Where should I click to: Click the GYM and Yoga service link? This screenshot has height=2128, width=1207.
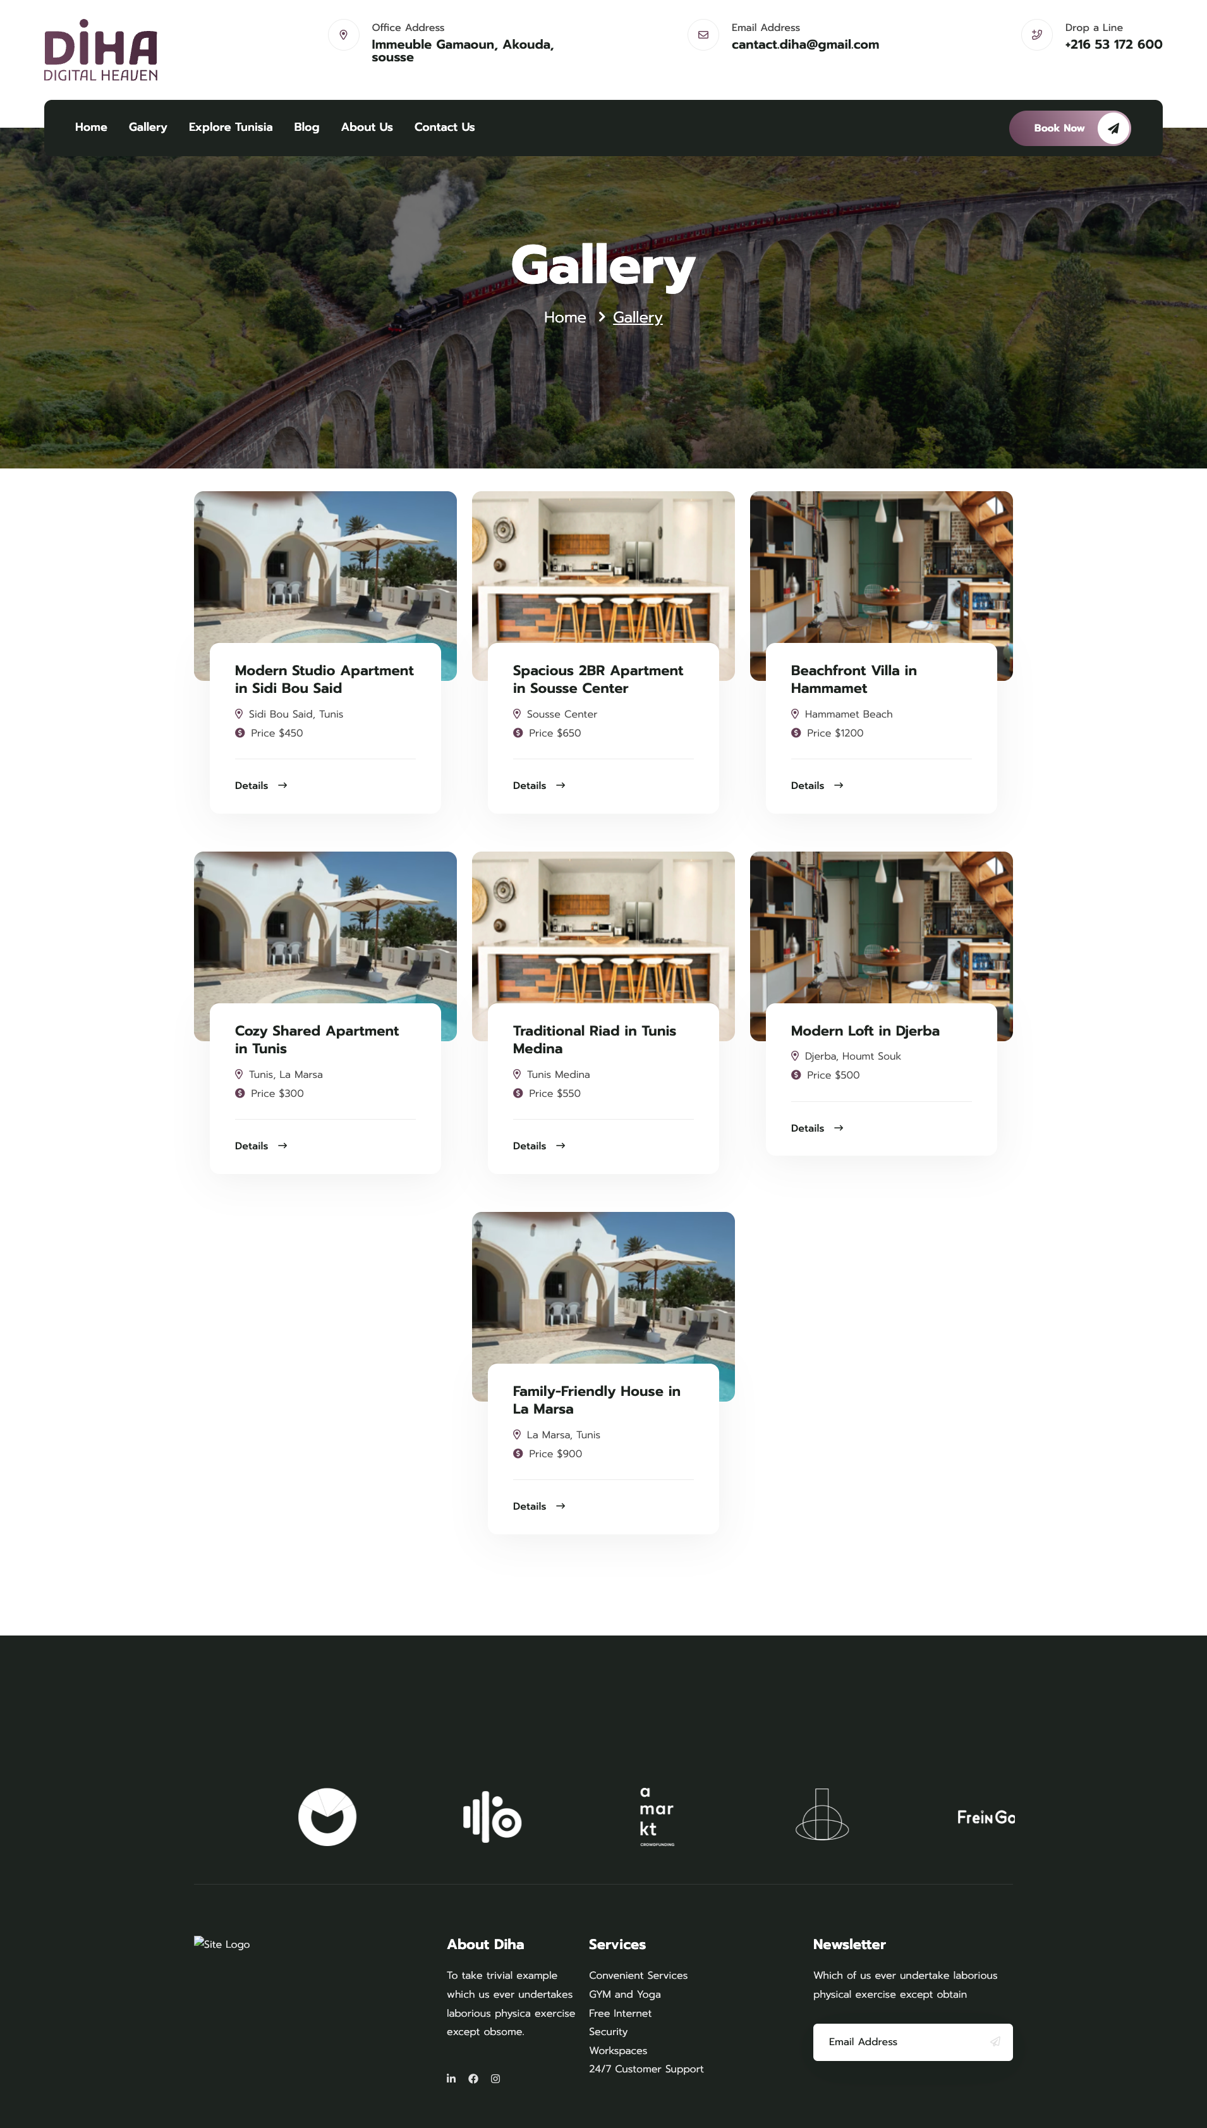[x=625, y=1995]
